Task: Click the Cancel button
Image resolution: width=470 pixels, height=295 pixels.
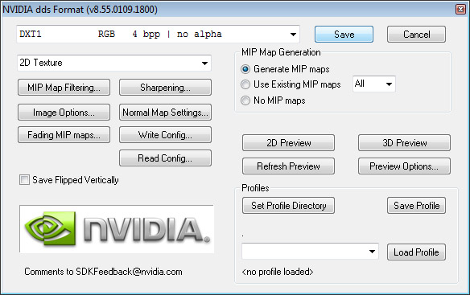Action: coord(416,34)
